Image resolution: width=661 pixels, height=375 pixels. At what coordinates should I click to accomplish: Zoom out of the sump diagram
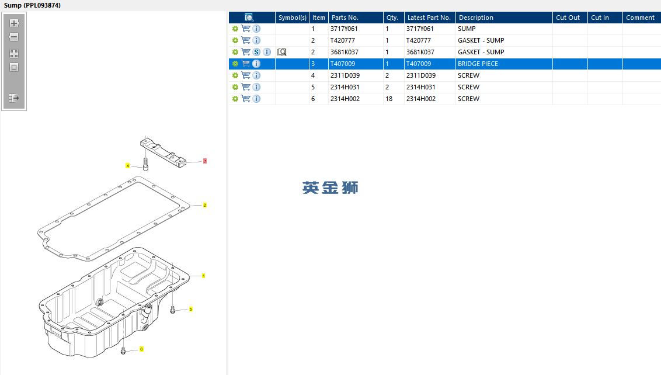tap(14, 37)
